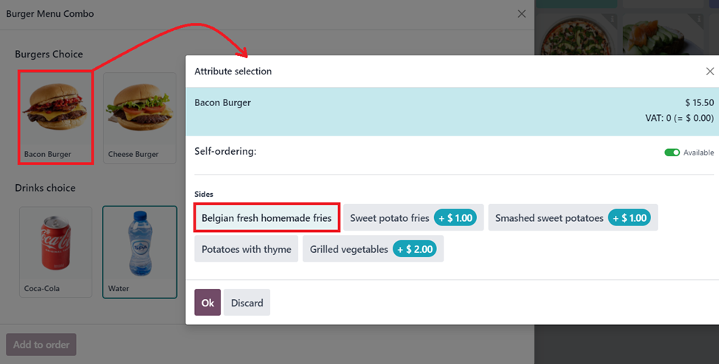The width and height of the screenshot is (719, 364).
Task: Select the Cheese Burger thumbnail
Action: point(140,118)
